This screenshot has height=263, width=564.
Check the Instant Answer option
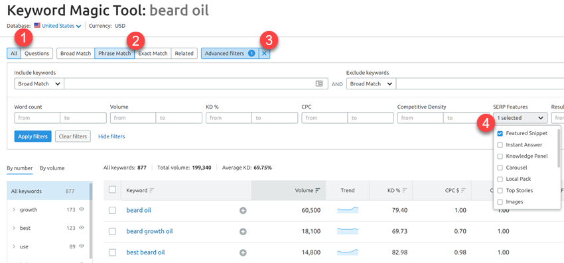[x=500, y=145]
